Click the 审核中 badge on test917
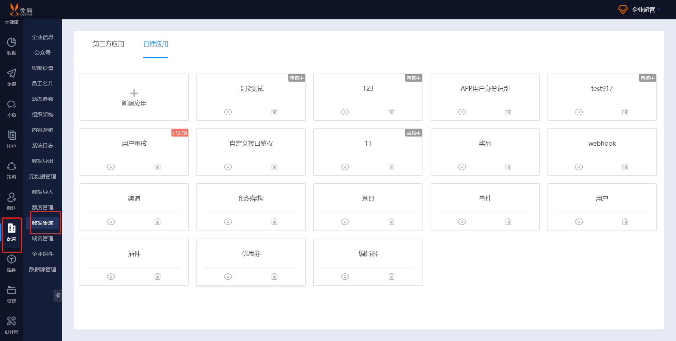 (x=647, y=78)
